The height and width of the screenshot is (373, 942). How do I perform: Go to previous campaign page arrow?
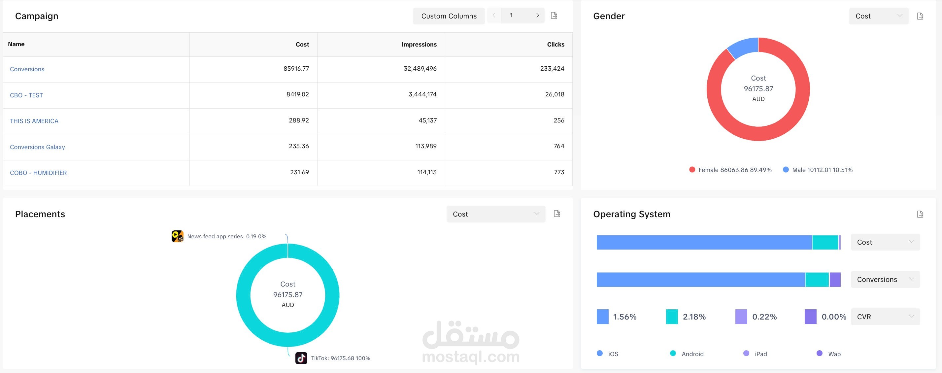(x=494, y=16)
